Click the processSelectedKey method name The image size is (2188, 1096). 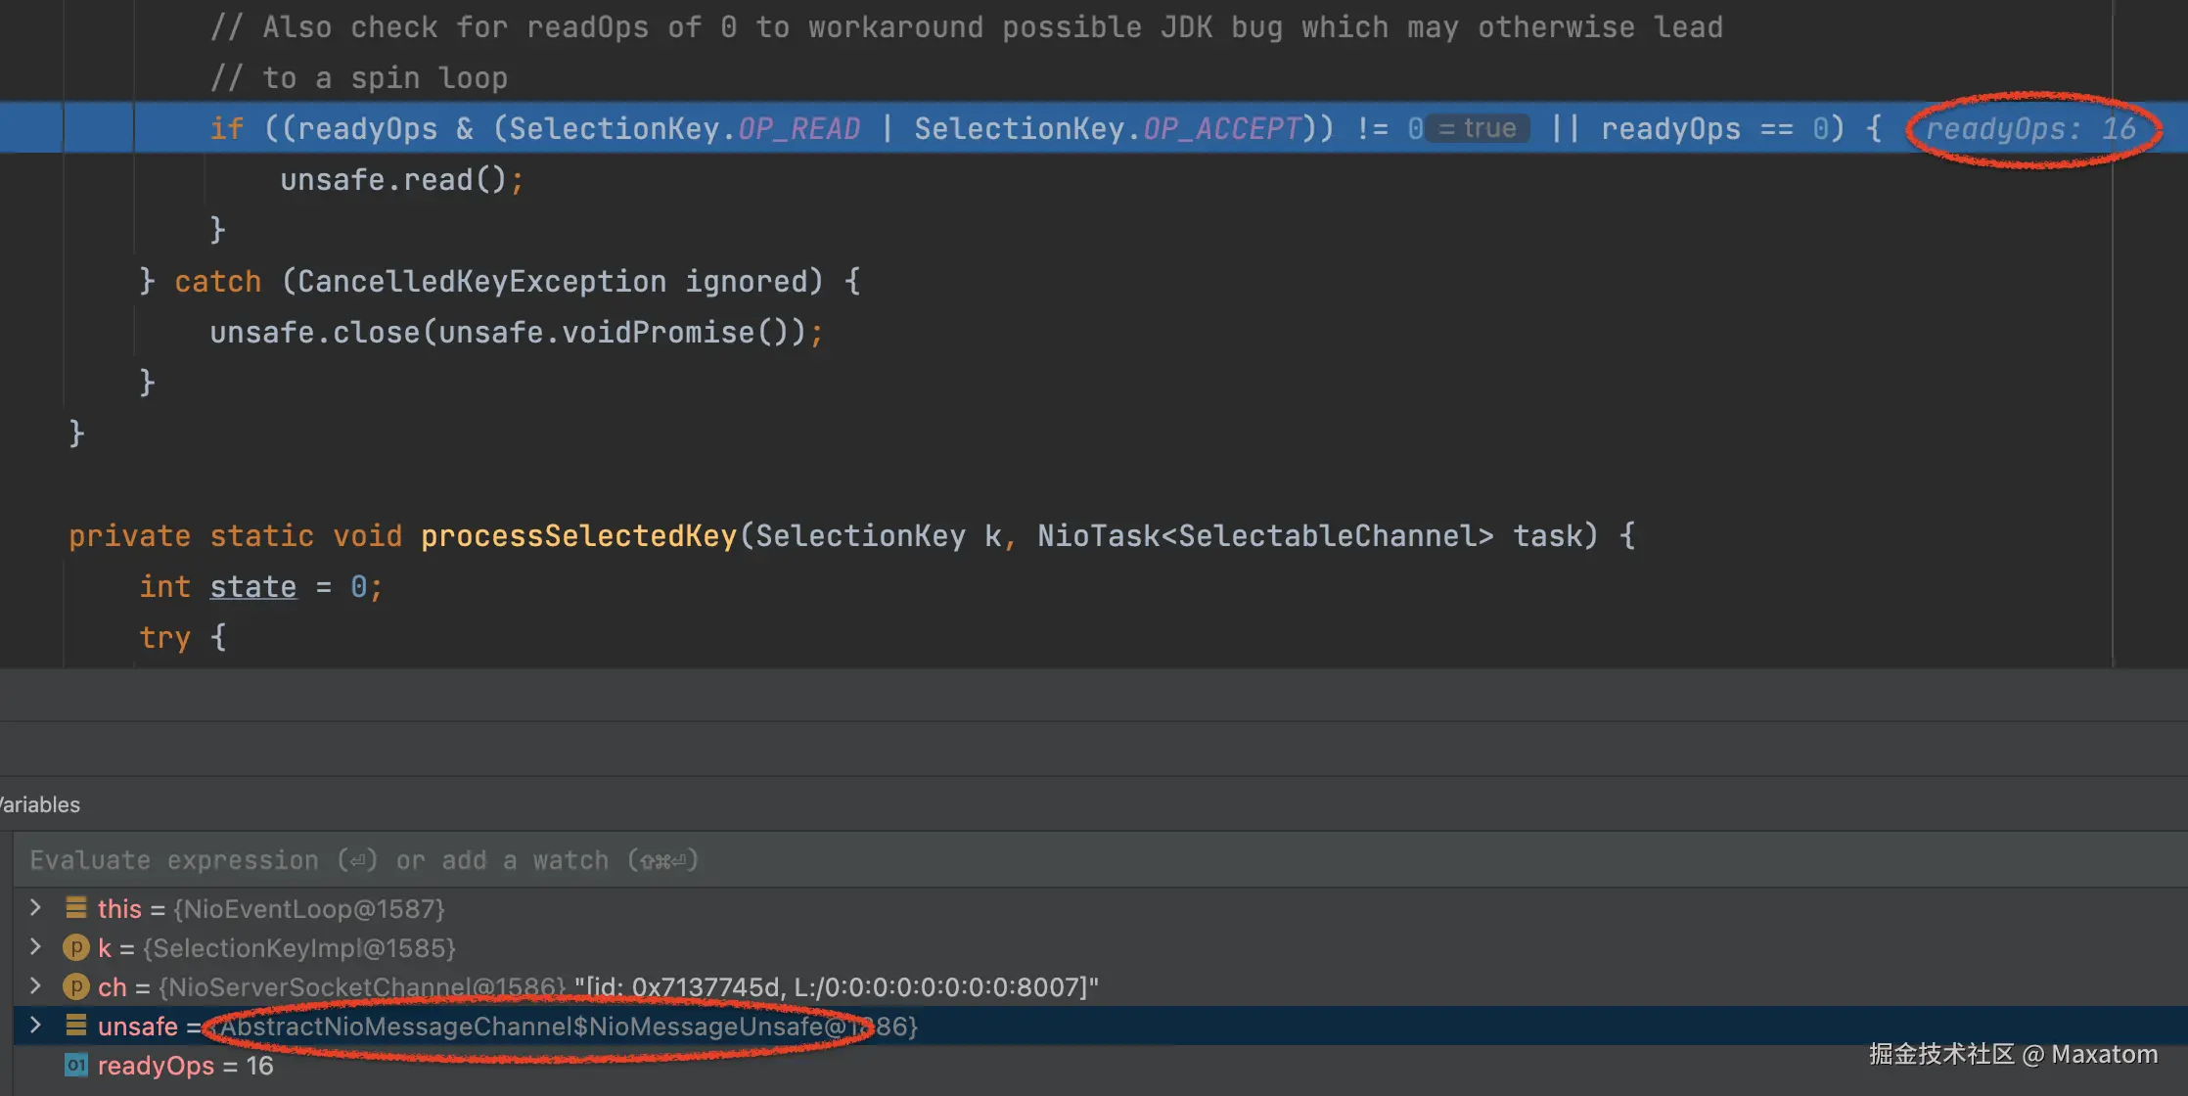578,535
